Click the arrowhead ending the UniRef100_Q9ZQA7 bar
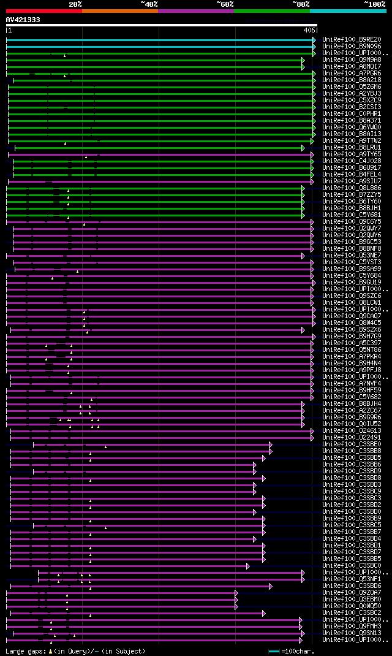 click(236, 593)
